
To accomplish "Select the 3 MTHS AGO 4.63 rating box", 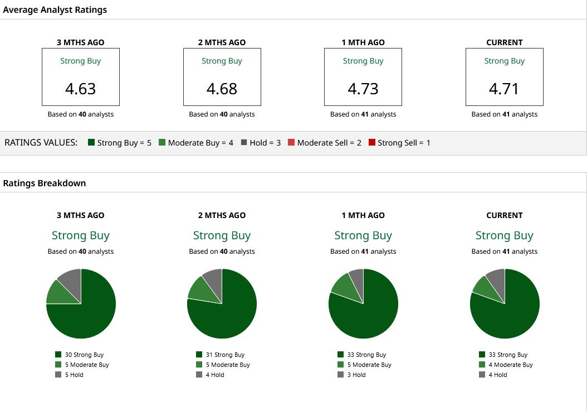I will pos(81,77).
